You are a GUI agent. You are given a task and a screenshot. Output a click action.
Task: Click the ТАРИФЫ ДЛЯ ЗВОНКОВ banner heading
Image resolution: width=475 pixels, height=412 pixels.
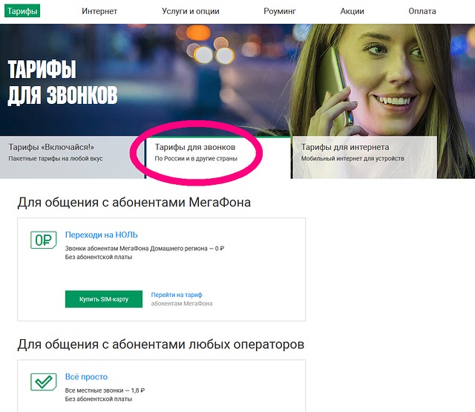[62, 82]
